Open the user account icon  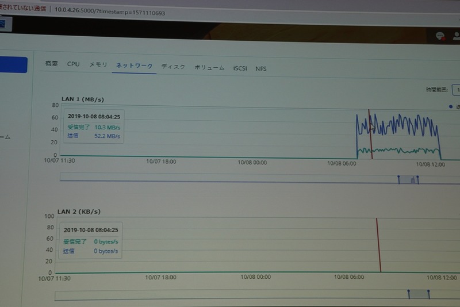pos(457,36)
